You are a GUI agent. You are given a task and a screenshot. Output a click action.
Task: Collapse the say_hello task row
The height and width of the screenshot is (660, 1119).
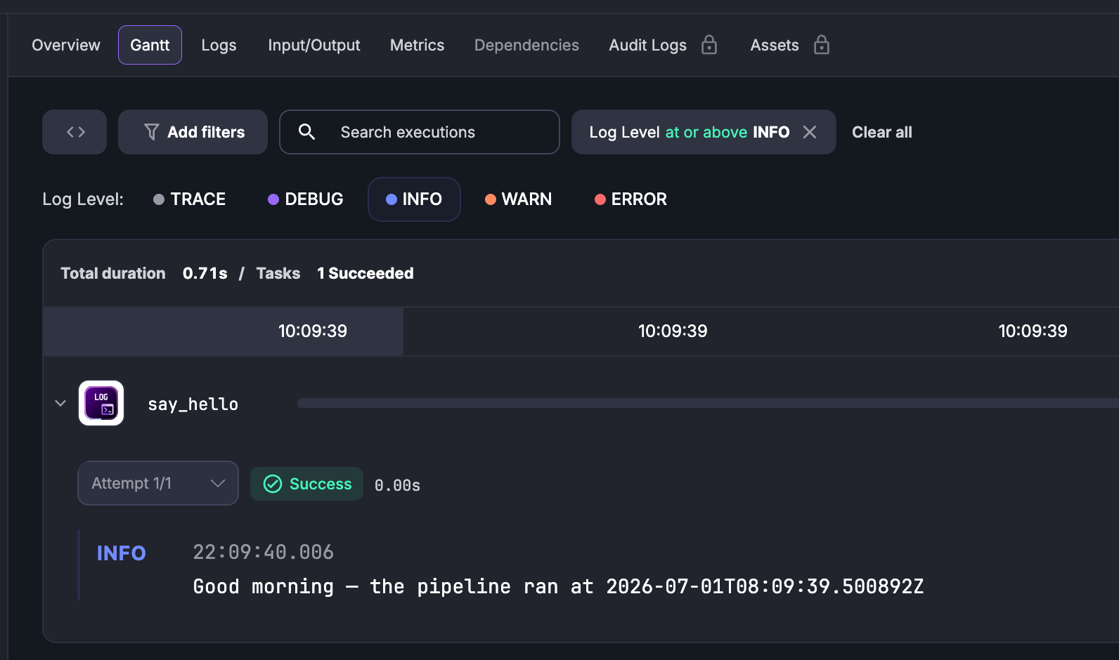point(60,403)
